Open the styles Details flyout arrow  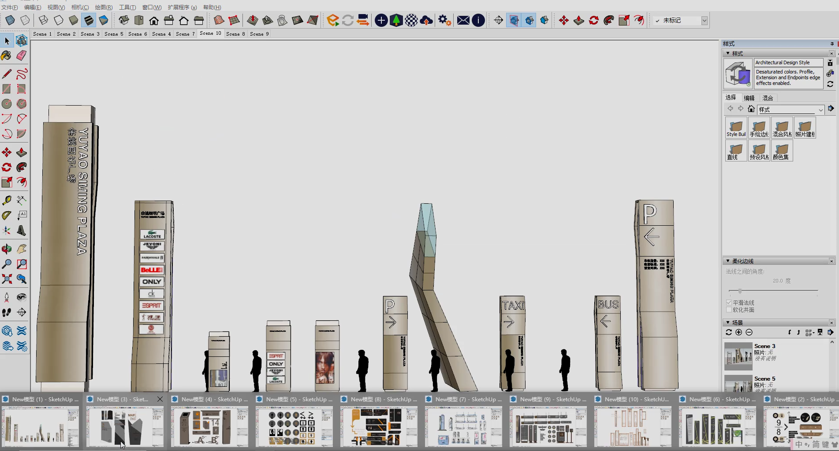point(831,109)
